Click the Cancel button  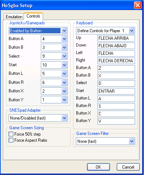click(128, 167)
